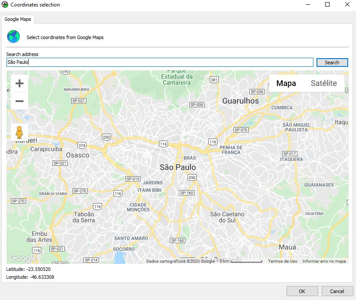Screen dimensions: 356x300
Task: Zoom in the map with plus button
Action: (20, 83)
